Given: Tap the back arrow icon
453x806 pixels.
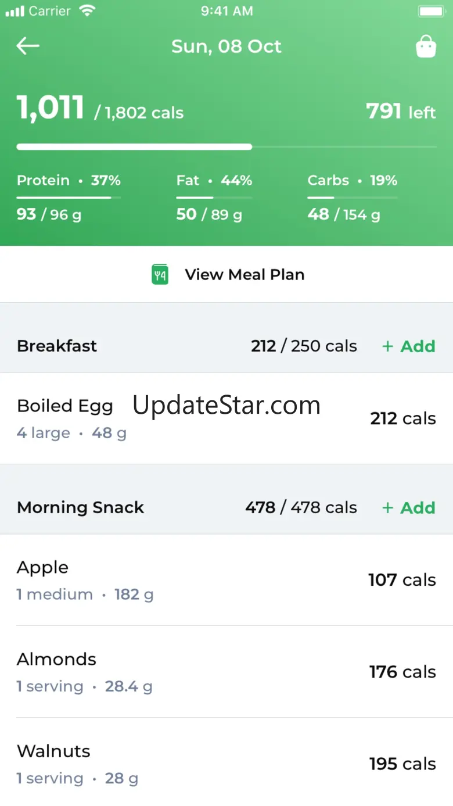Looking at the screenshot, I should coord(28,46).
